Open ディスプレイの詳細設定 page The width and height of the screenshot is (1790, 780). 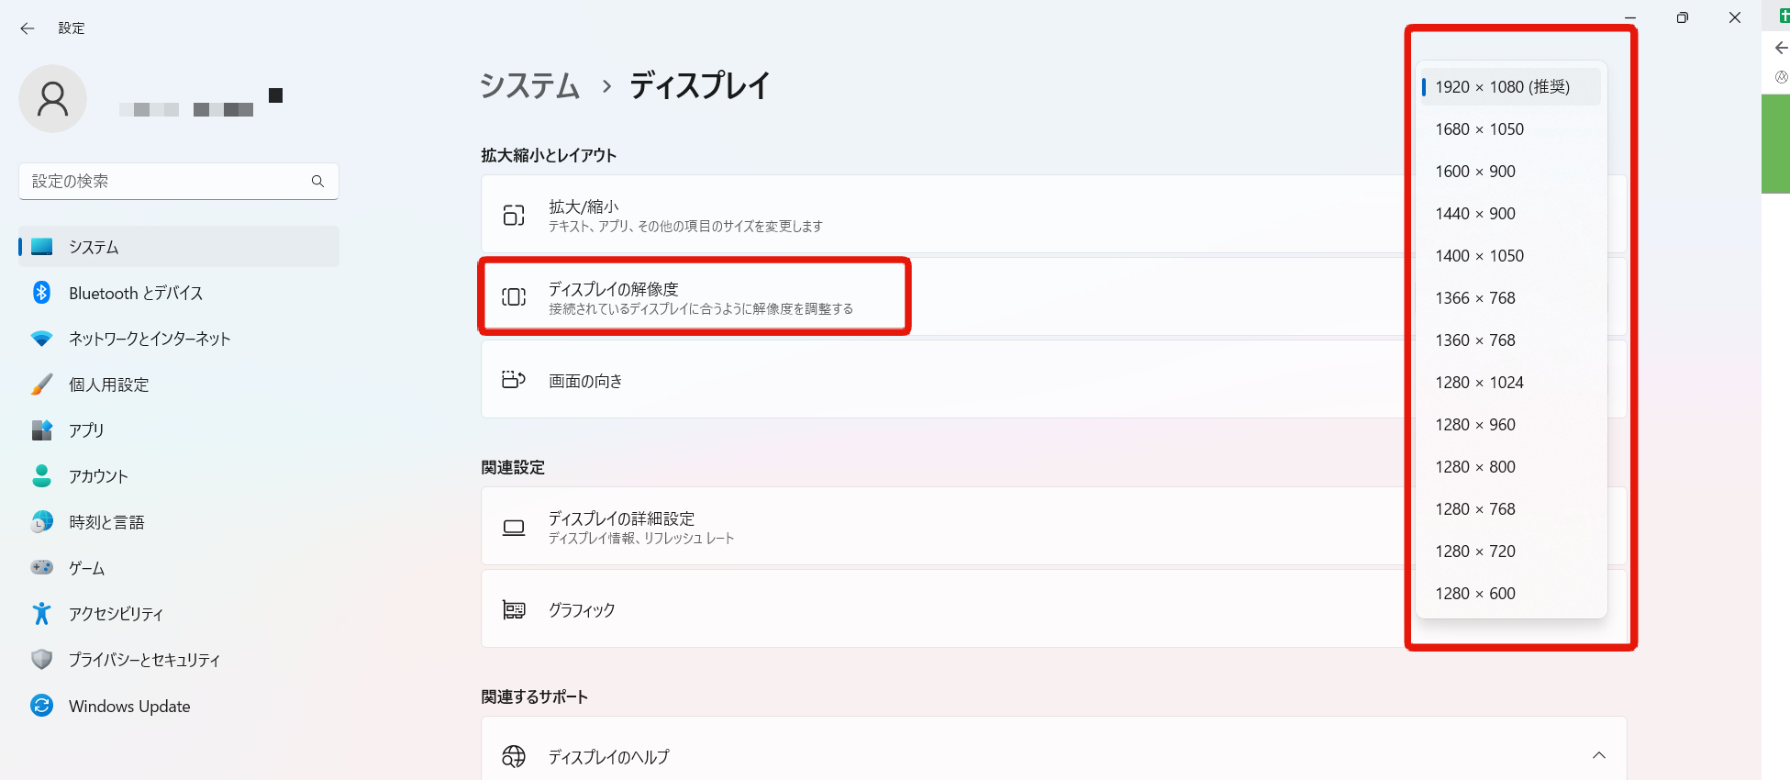coord(945,527)
